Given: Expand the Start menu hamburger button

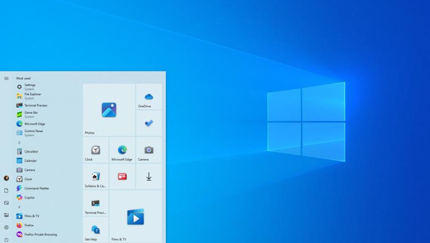Looking at the screenshot, I should click(x=6, y=78).
